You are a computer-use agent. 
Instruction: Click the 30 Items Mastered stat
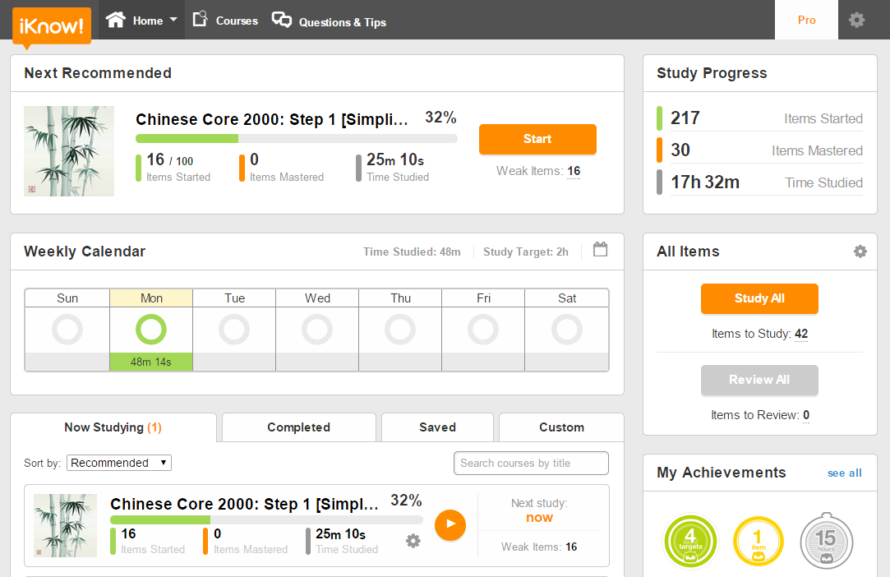tap(759, 150)
